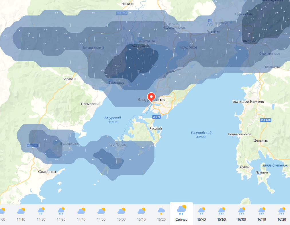
Task: Click the Большой Камень city label
Action: pyautogui.click(x=248, y=101)
